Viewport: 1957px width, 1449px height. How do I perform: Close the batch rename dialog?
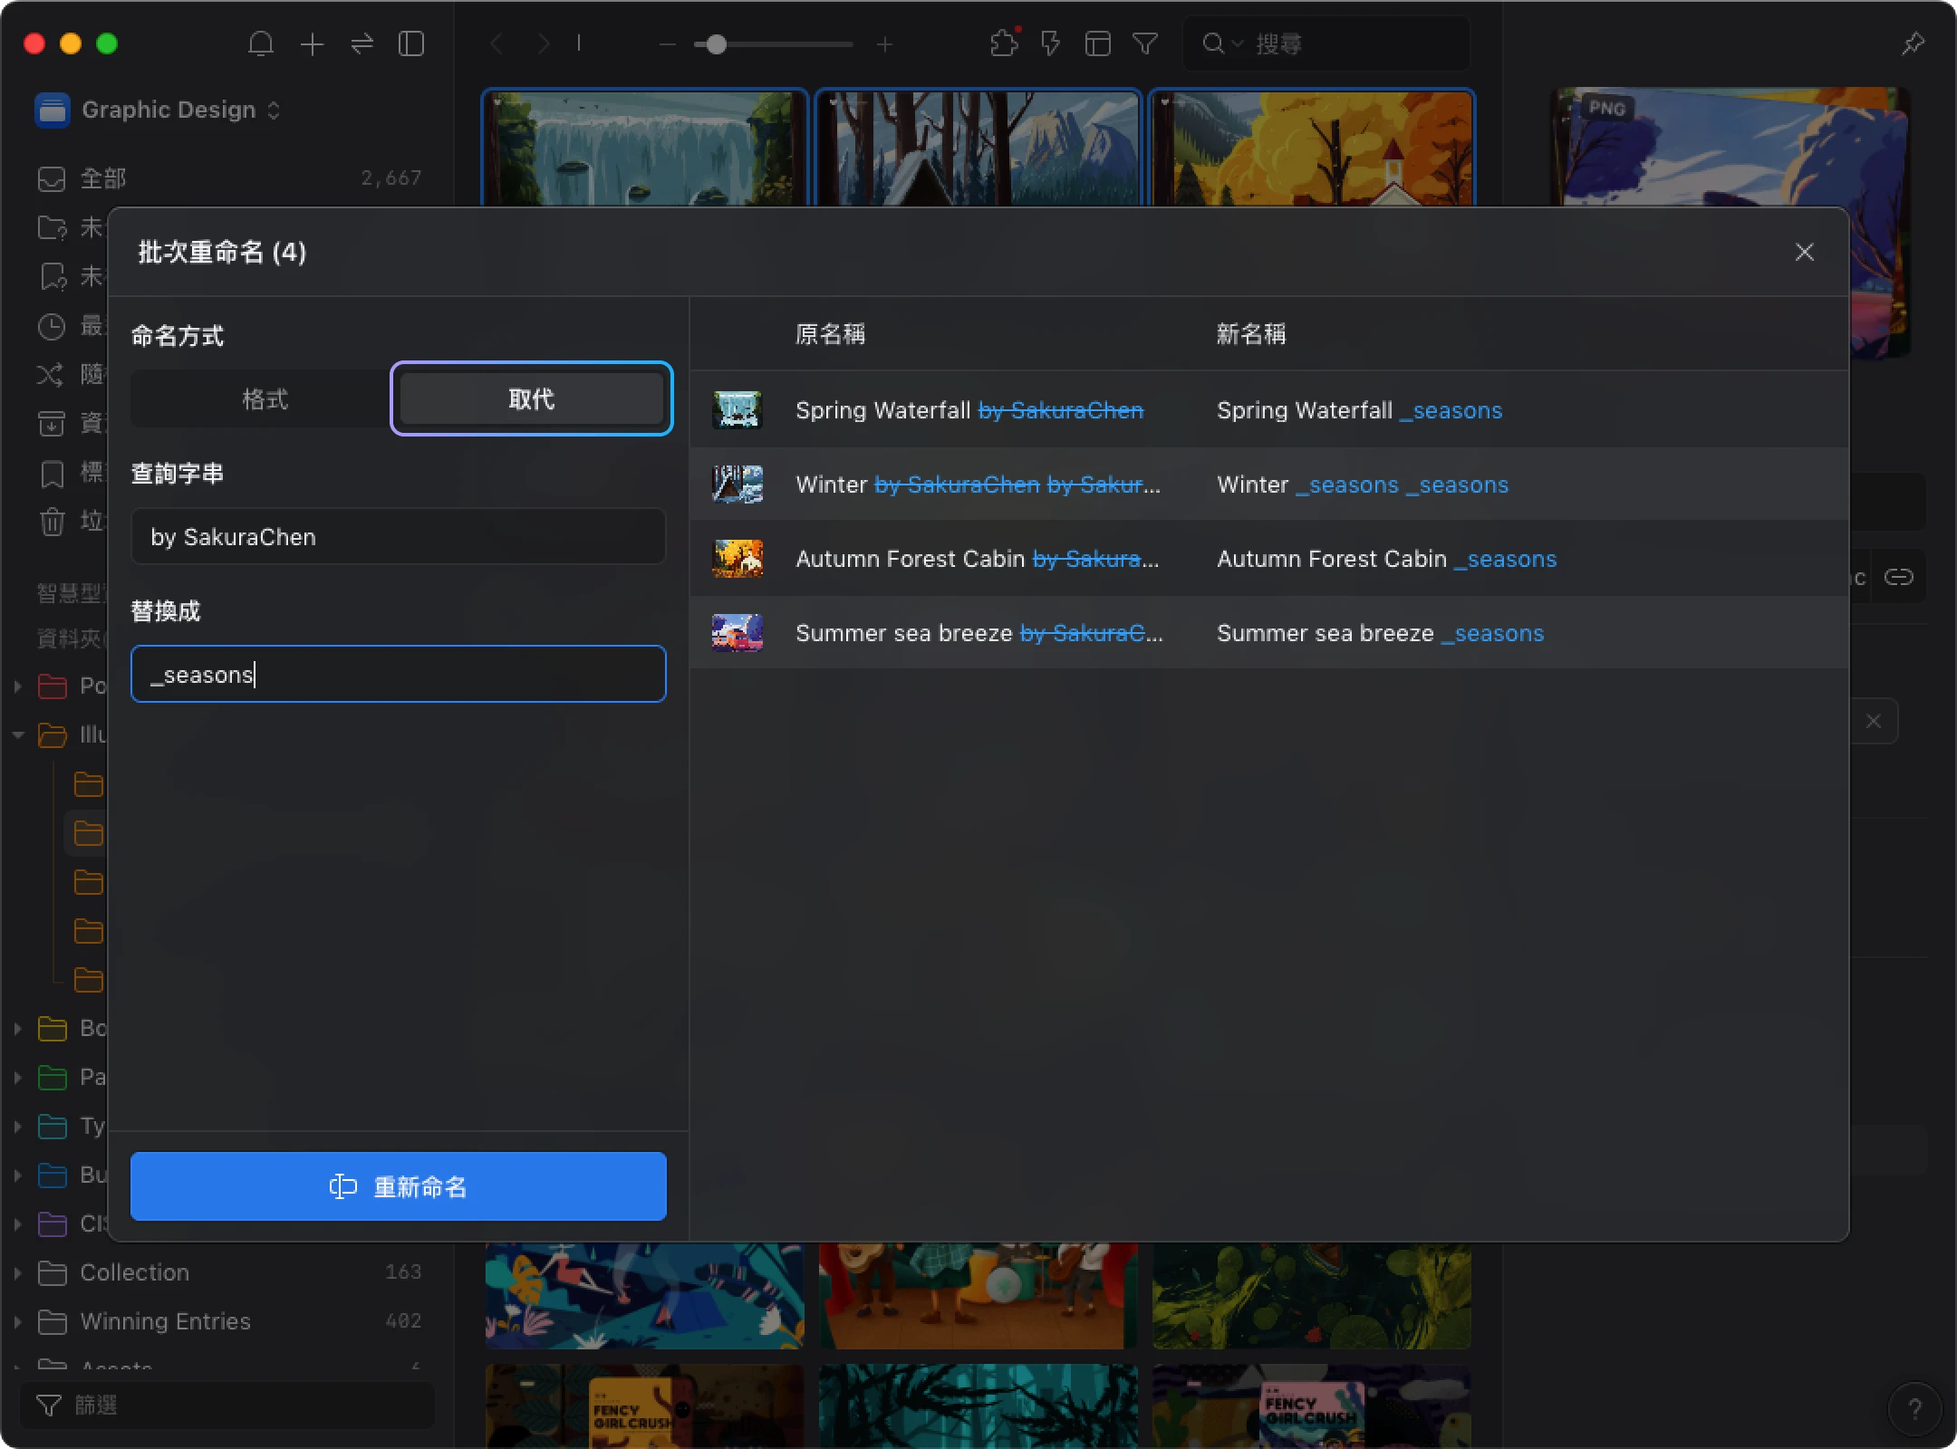tap(1804, 252)
